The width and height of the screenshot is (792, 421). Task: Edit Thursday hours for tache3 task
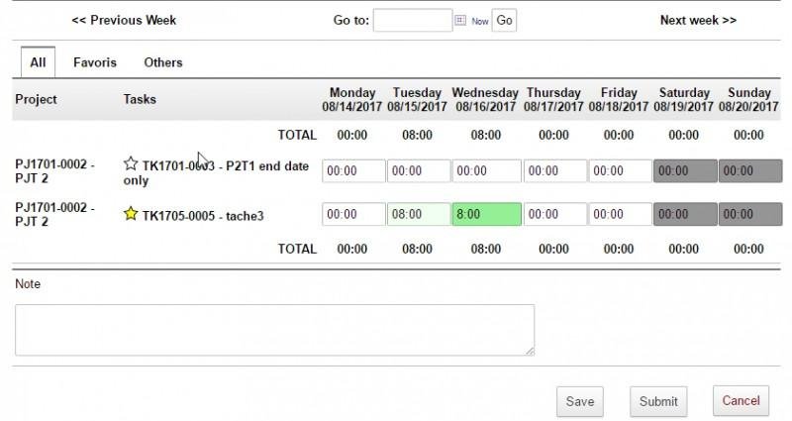pyautogui.click(x=555, y=214)
